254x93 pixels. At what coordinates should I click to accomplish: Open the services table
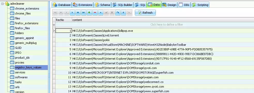pos(20,72)
